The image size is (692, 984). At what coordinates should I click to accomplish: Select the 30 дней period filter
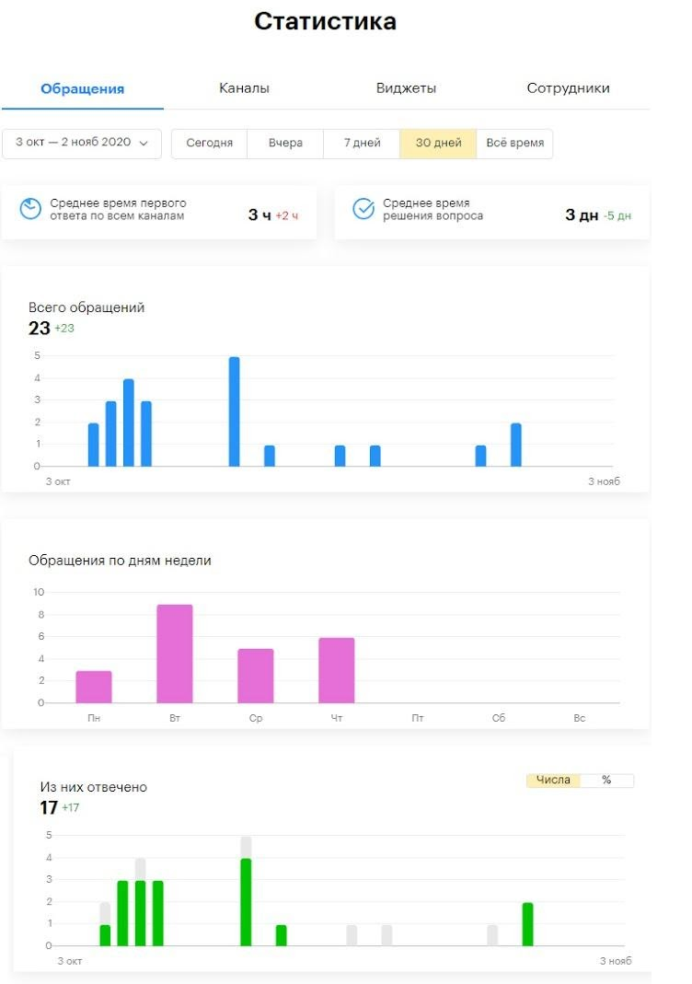pyautogui.click(x=439, y=143)
